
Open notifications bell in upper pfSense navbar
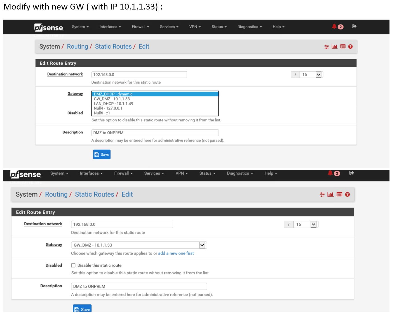[334, 27]
